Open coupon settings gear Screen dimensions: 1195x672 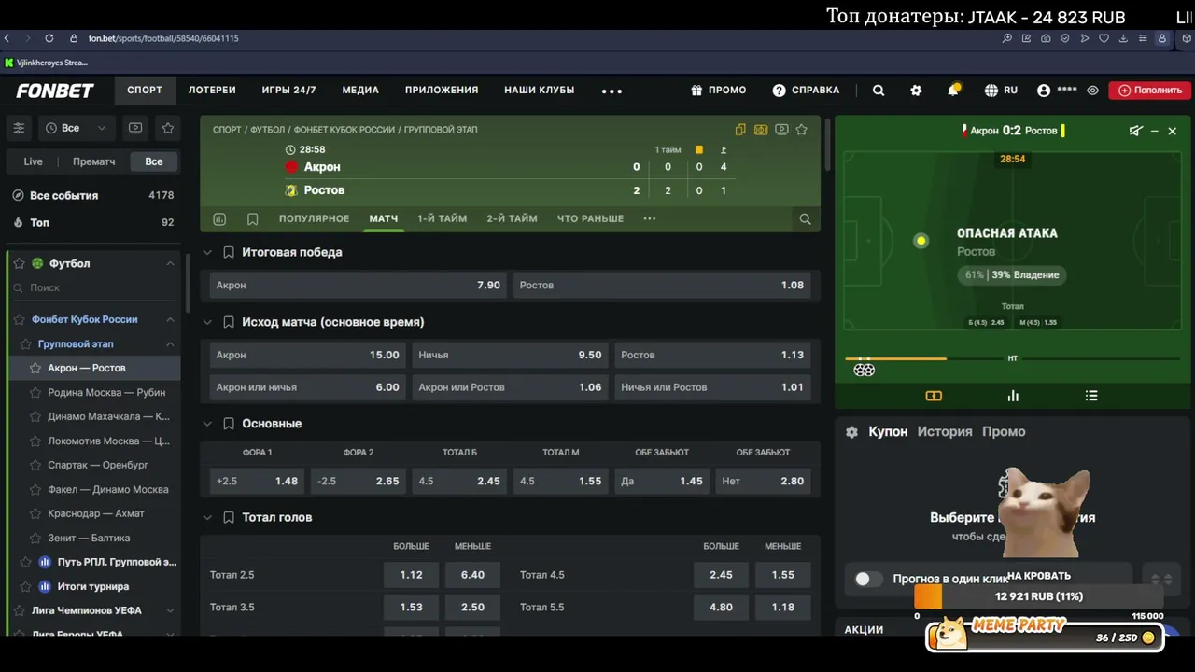pyautogui.click(x=851, y=432)
